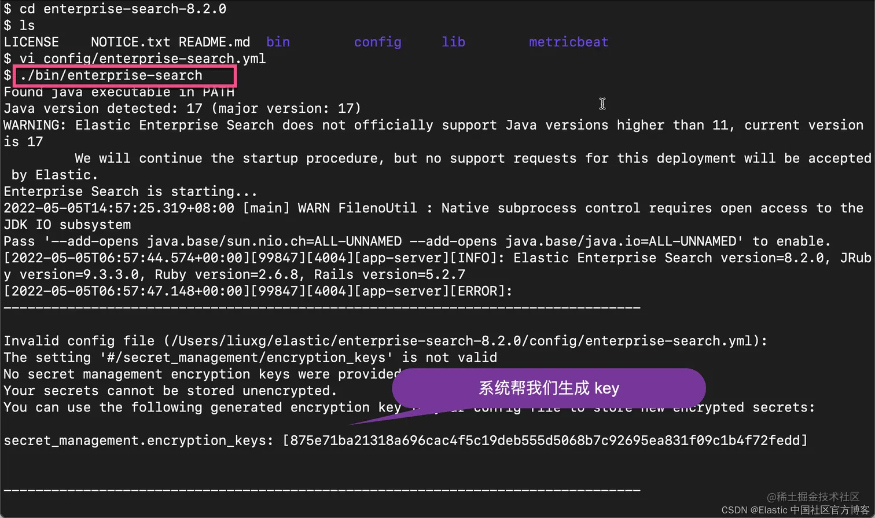Click the blue 'metricbeat' directory name
The image size is (875, 518).
pyautogui.click(x=569, y=42)
